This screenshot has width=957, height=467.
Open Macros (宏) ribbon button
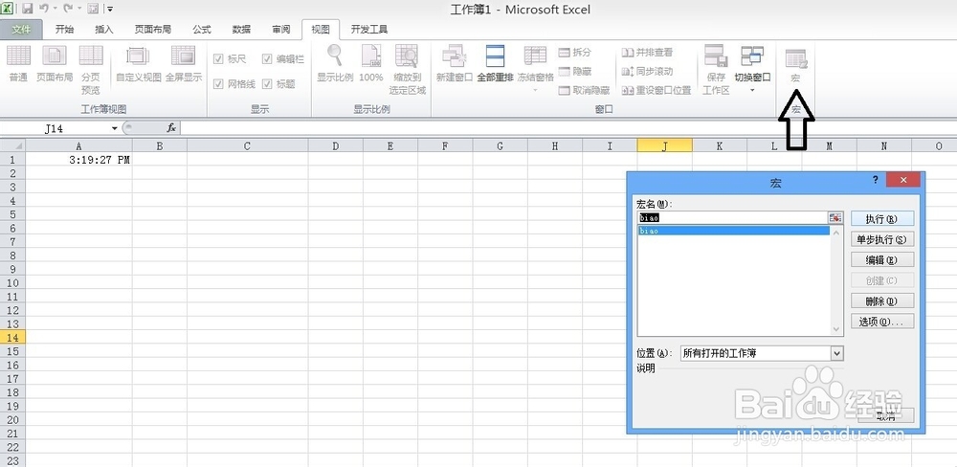pos(795,66)
